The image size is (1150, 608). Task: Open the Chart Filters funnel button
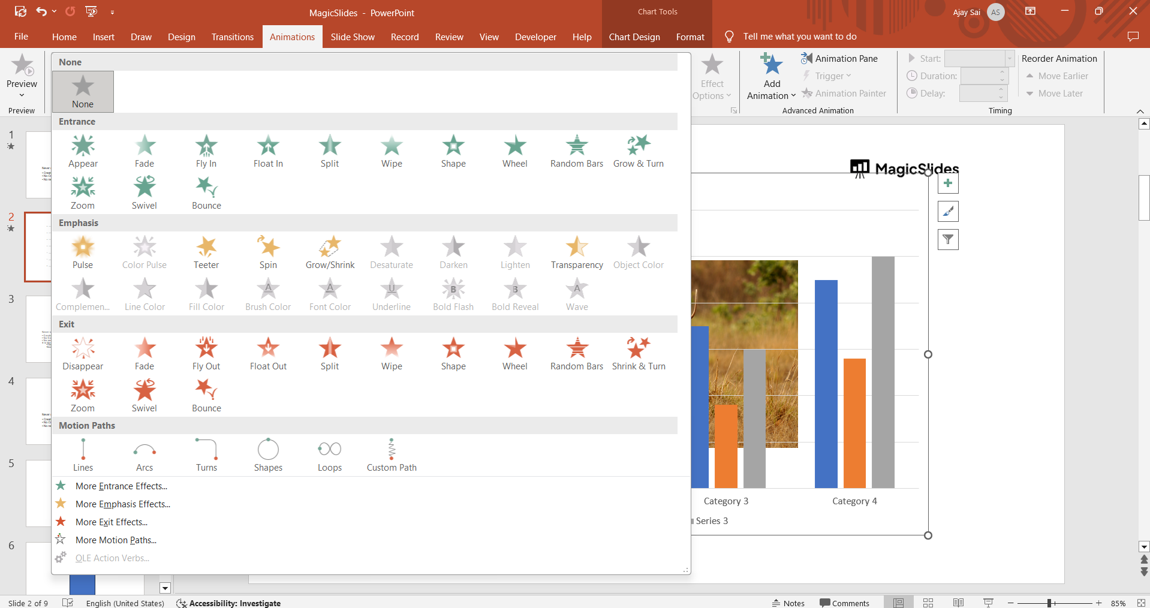click(x=947, y=240)
